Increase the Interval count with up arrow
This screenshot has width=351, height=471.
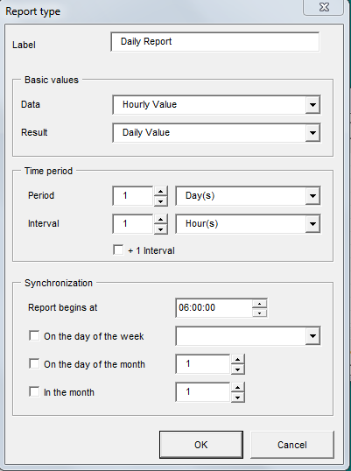click(161, 219)
